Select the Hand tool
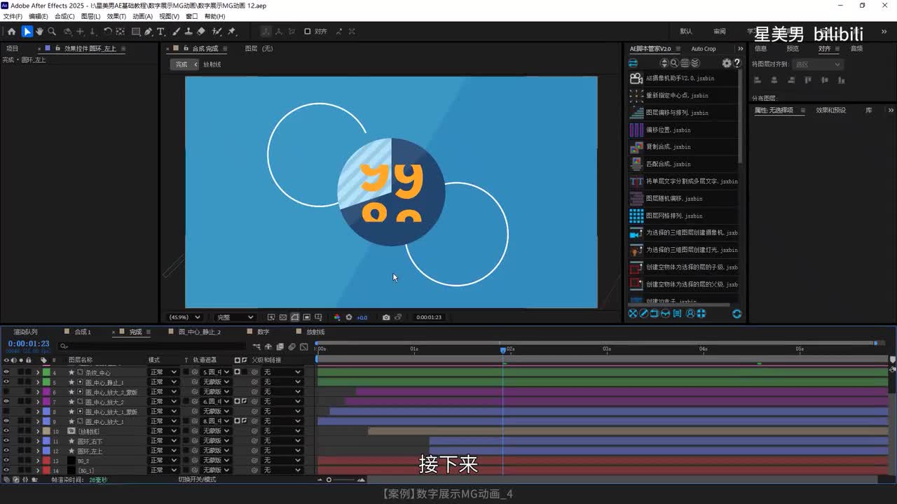The image size is (897, 504). pyautogui.click(x=39, y=31)
